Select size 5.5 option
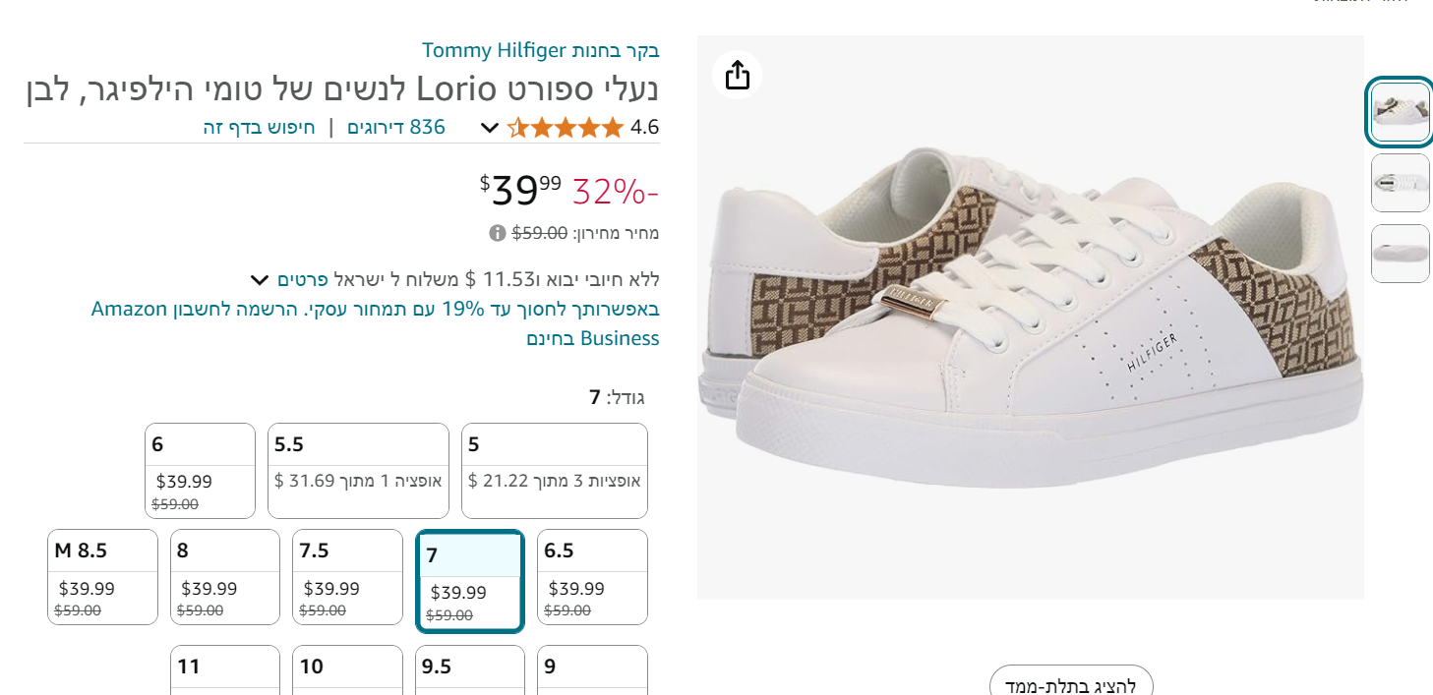The width and height of the screenshot is (1433, 695). (358, 471)
